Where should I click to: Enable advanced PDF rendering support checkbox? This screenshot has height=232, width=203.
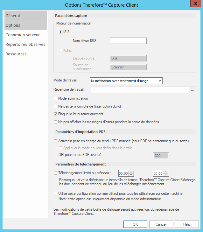click(55, 141)
